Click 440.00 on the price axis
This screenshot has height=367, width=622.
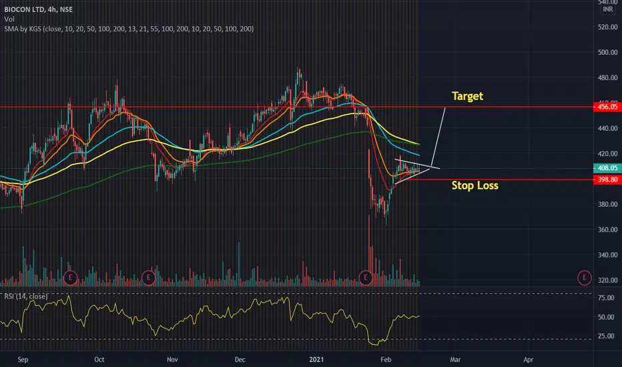(608, 128)
